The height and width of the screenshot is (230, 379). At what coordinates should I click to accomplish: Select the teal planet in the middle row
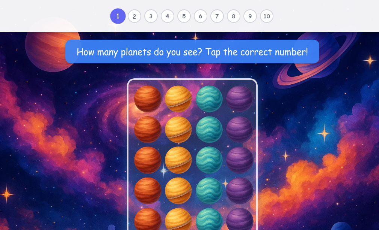pyautogui.click(x=209, y=160)
